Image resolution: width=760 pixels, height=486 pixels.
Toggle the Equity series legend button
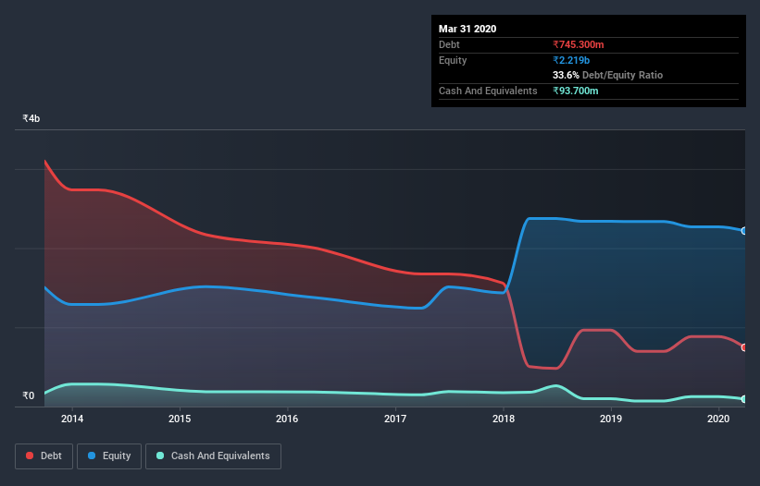[109, 456]
